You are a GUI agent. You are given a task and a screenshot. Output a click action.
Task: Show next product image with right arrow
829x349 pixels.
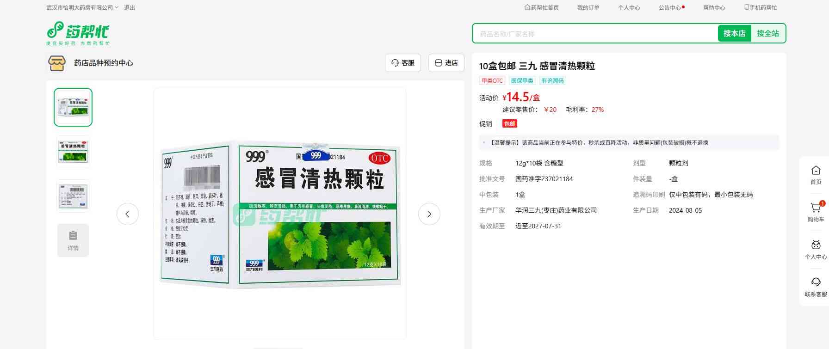pos(429,214)
